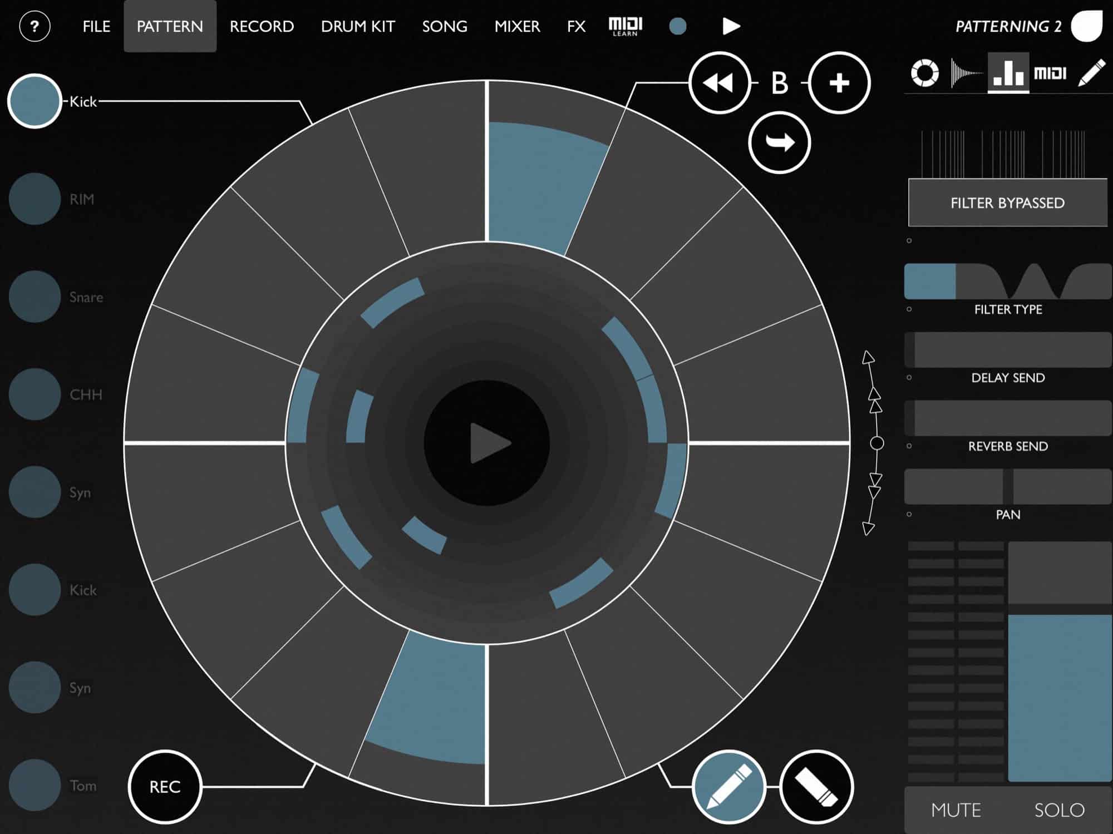This screenshot has height=834, width=1113.
Task: Open the MIDI panel tab icon
Action: [1050, 73]
